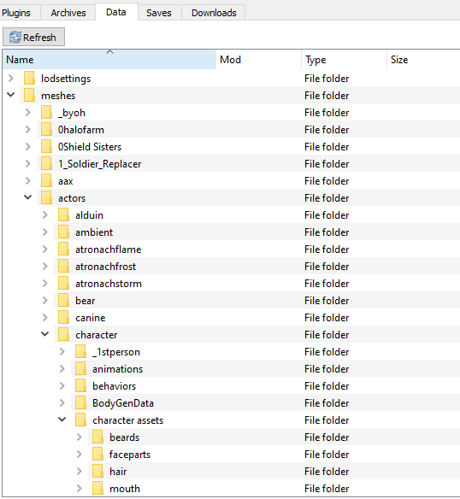The height and width of the screenshot is (499, 460).
Task: Collapse the character assets folder
Action: click(62, 420)
